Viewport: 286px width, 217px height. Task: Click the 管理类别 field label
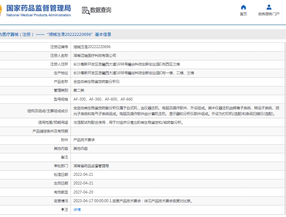[61, 90]
